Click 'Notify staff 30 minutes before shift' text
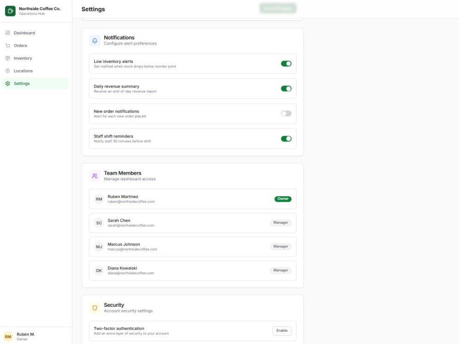This screenshot has width=459, height=344. click(x=123, y=141)
